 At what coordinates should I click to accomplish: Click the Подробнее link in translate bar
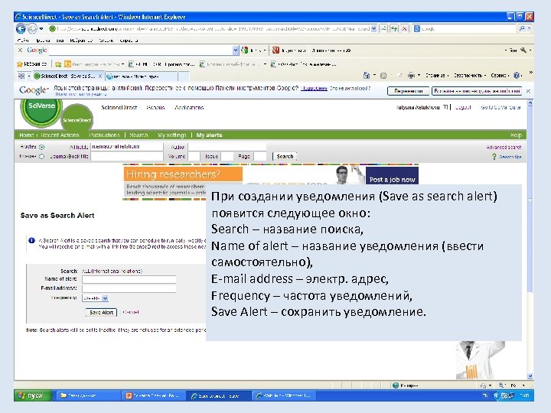tap(314, 89)
